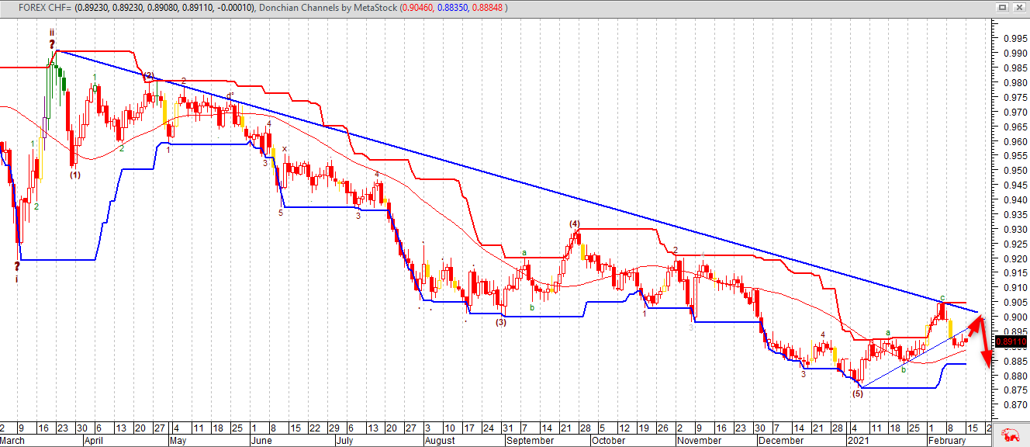Click the 'July' month label
The image size is (1030, 447).
[x=346, y=440]
